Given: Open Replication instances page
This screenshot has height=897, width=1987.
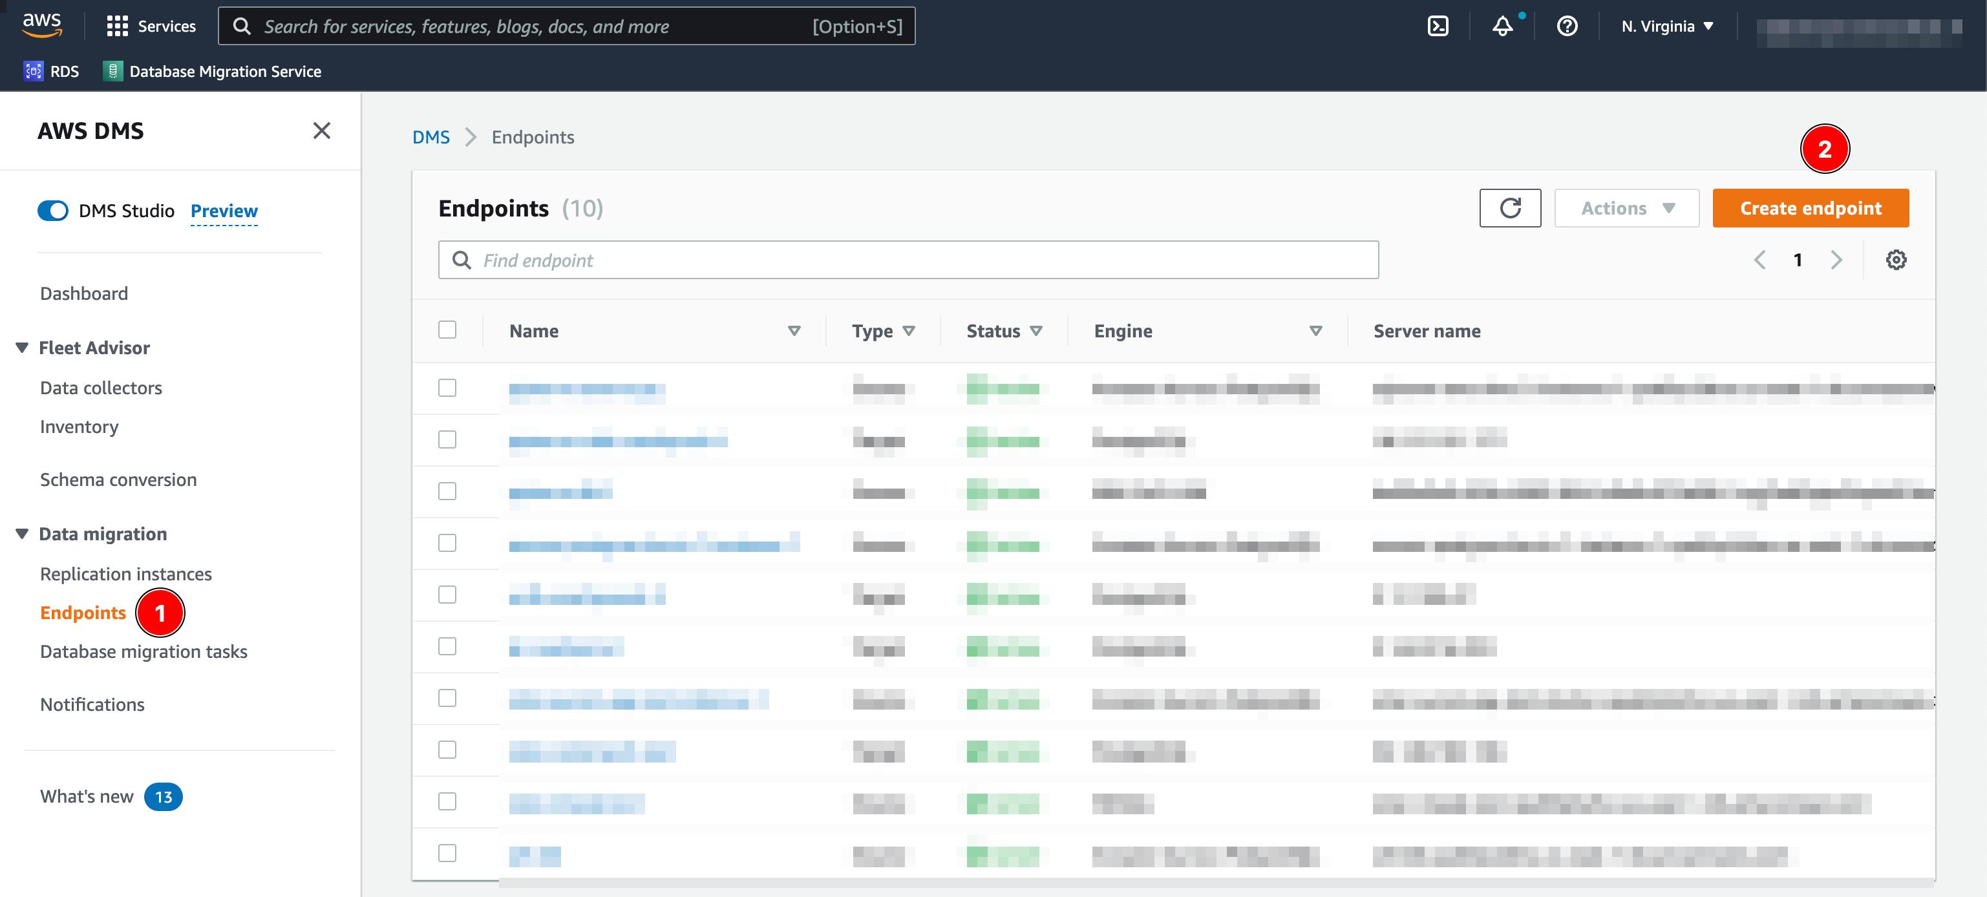Looking at the screenshot, I should coord(126,574).
